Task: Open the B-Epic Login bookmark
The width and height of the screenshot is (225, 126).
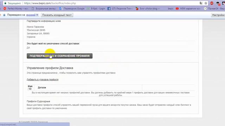Action: [x=96, y=8]
